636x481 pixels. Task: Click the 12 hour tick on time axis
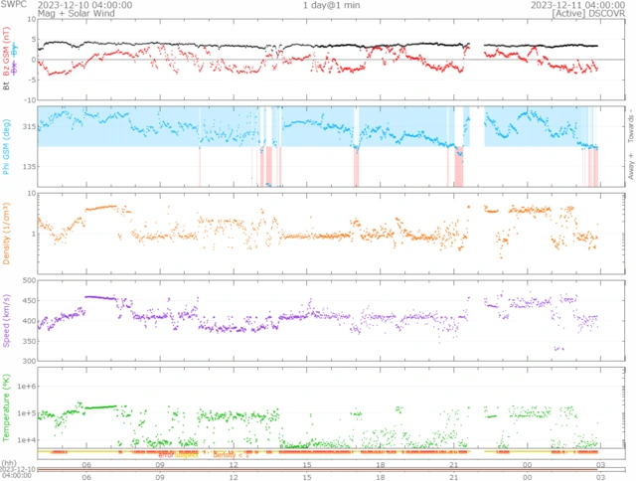(234, 464)
